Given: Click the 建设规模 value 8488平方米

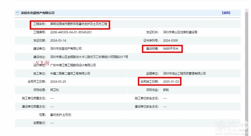Looking at the screenshot, I should (171, 49).
